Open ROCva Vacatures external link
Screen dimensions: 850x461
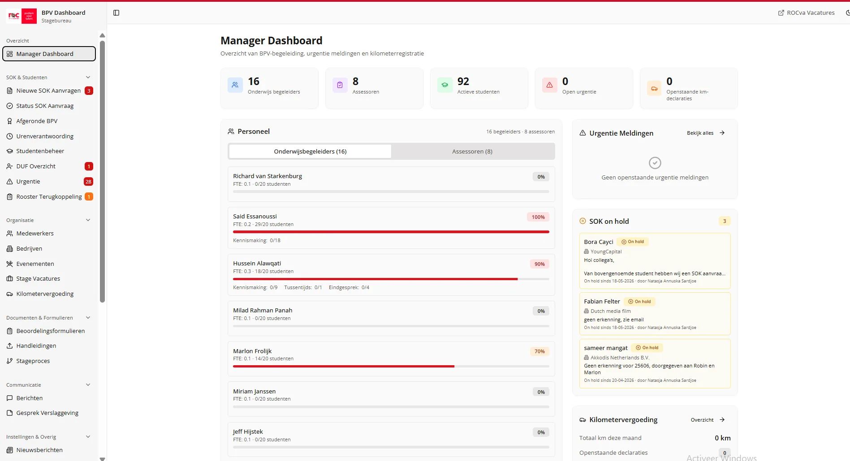806,13
